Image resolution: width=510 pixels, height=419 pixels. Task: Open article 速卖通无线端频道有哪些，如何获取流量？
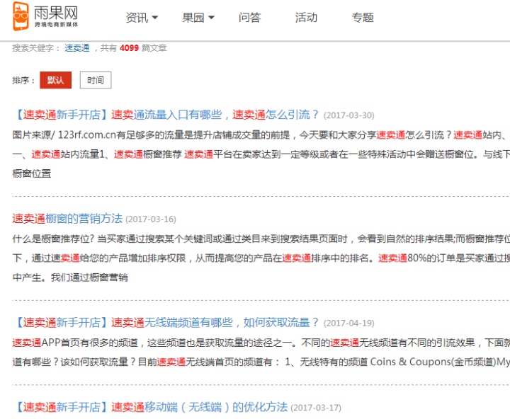[215, 322]
